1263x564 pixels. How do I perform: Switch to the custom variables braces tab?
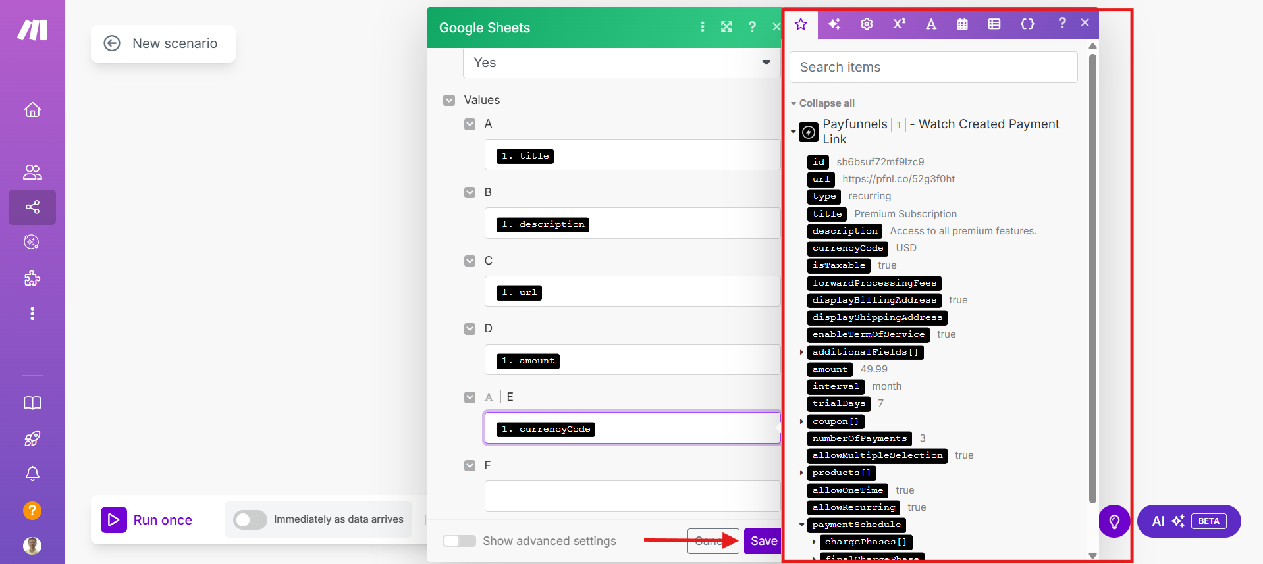1027,24
